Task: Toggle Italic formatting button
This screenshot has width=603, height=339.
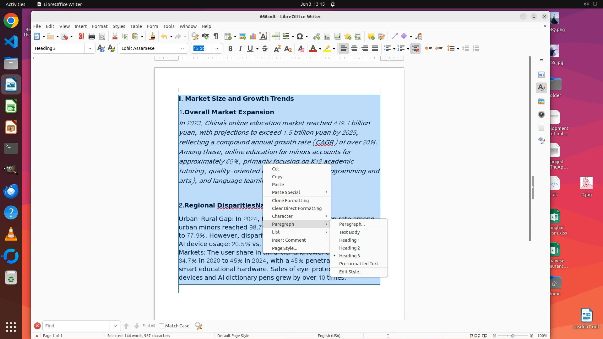Action: pos(240,49)
